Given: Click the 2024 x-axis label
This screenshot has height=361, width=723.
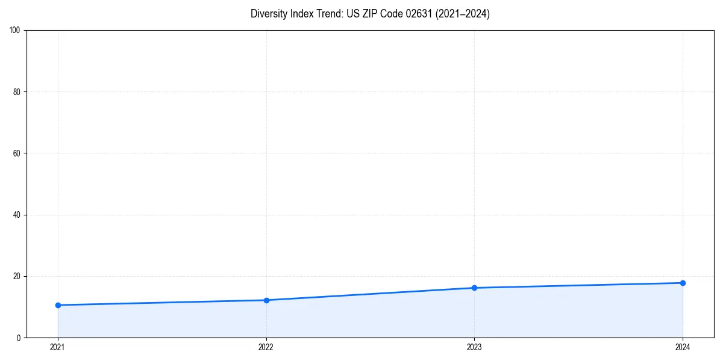Looking at the screenshot, I should pyautogui.click(x=683, y=347).
